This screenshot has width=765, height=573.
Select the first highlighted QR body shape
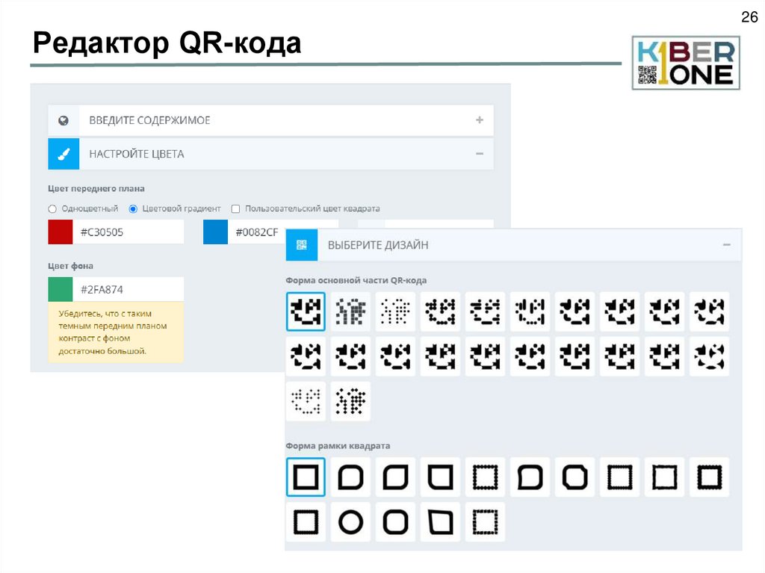[x=306, y=312]
